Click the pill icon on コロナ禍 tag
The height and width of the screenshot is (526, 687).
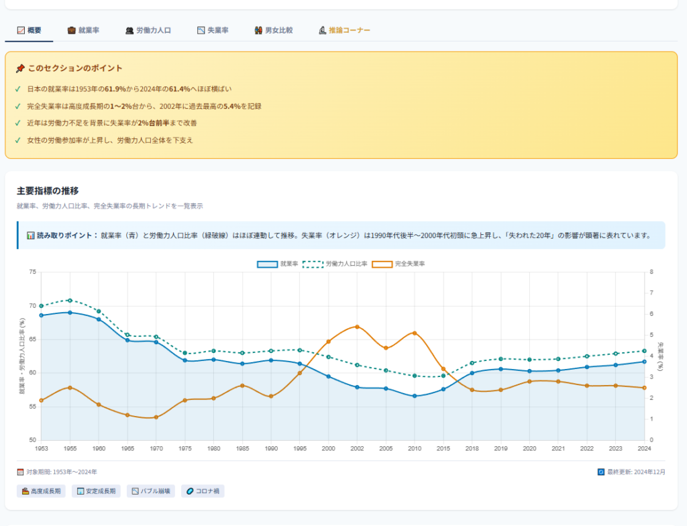(189, 491)
